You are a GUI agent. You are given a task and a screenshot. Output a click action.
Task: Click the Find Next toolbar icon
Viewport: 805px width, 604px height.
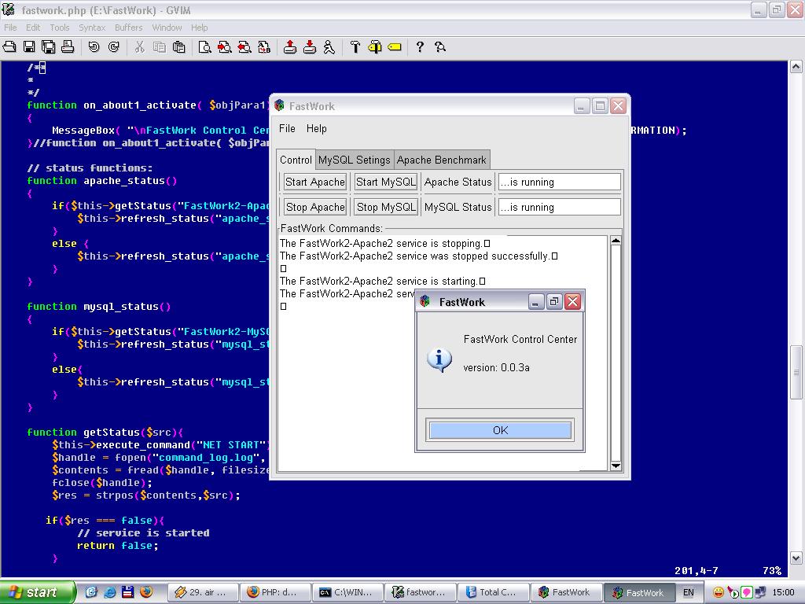[224, 47]
